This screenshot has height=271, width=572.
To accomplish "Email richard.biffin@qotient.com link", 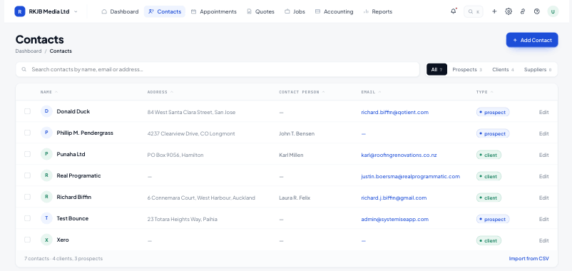I will [x=394, y=112].
